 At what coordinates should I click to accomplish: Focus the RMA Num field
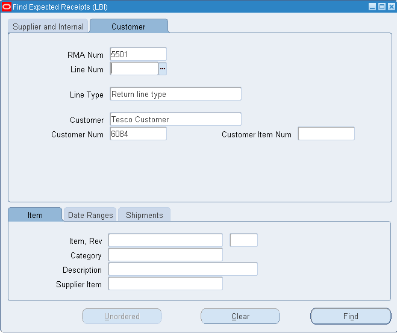click(x=138, y=54)
